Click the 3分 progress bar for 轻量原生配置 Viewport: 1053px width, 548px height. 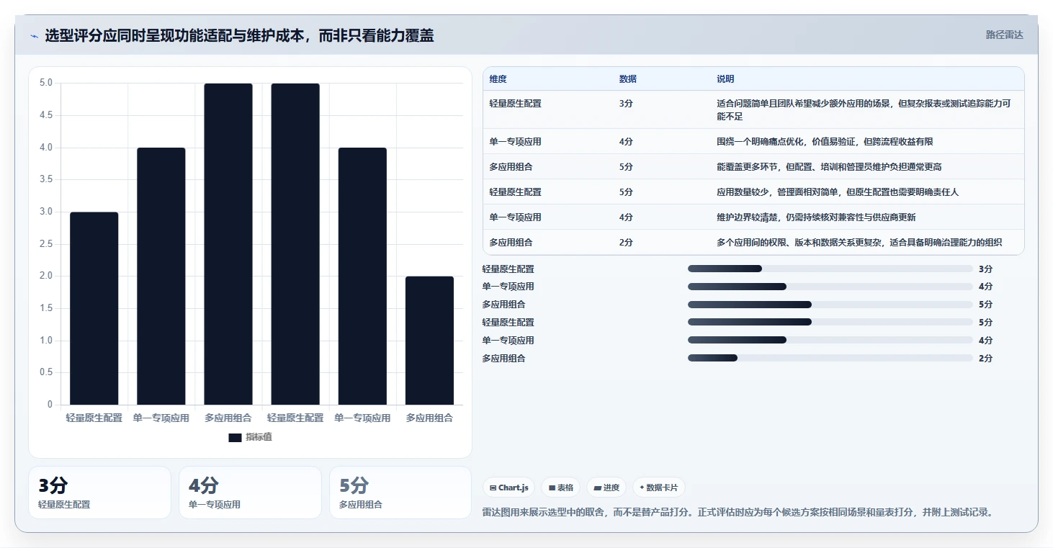830,269
